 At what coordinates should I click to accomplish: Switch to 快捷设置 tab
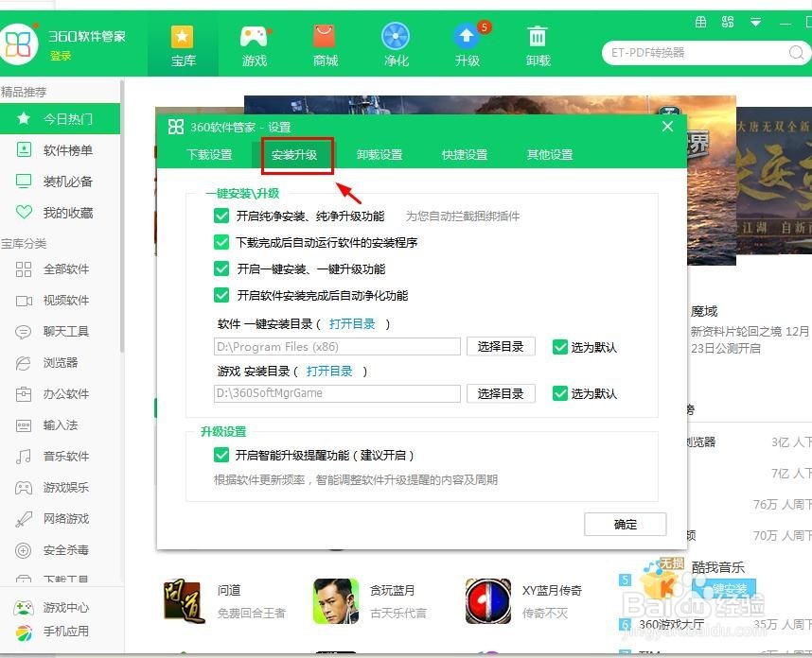465,155
